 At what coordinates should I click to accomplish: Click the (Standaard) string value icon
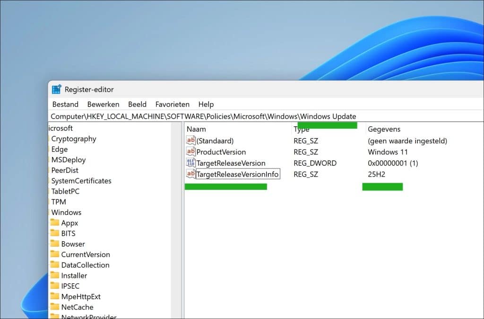pyautogui.click(x=191, y=141)
